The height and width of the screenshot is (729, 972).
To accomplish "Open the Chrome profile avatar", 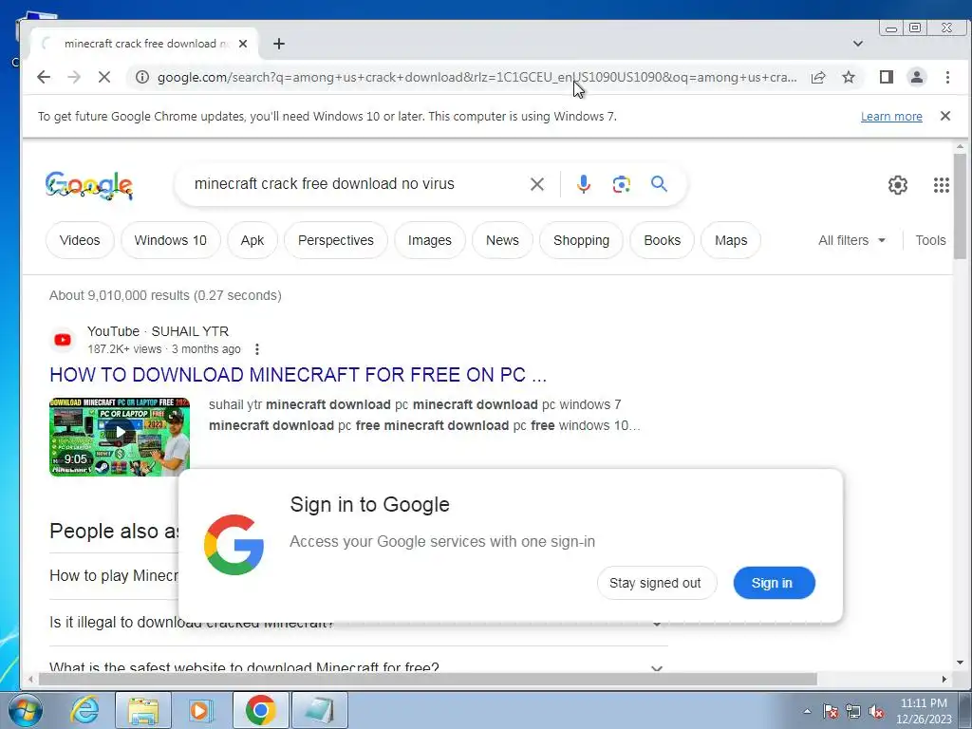I will point(916,78).
